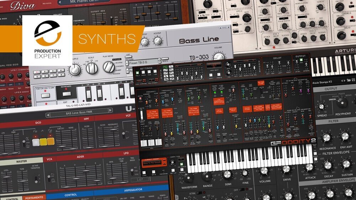Click Shuffle knob on TB-303
Screen dimensions: 356x200
pos(75,70)
